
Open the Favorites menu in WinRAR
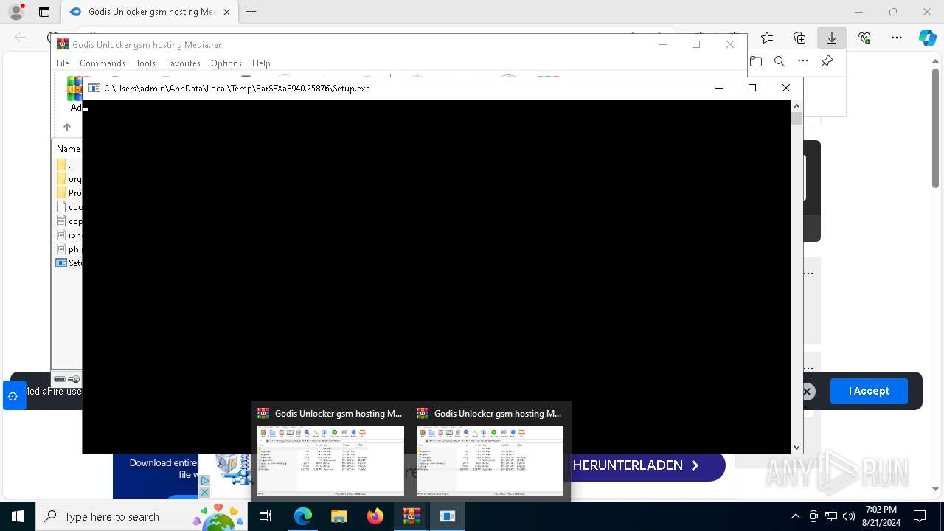coord(183,63)
